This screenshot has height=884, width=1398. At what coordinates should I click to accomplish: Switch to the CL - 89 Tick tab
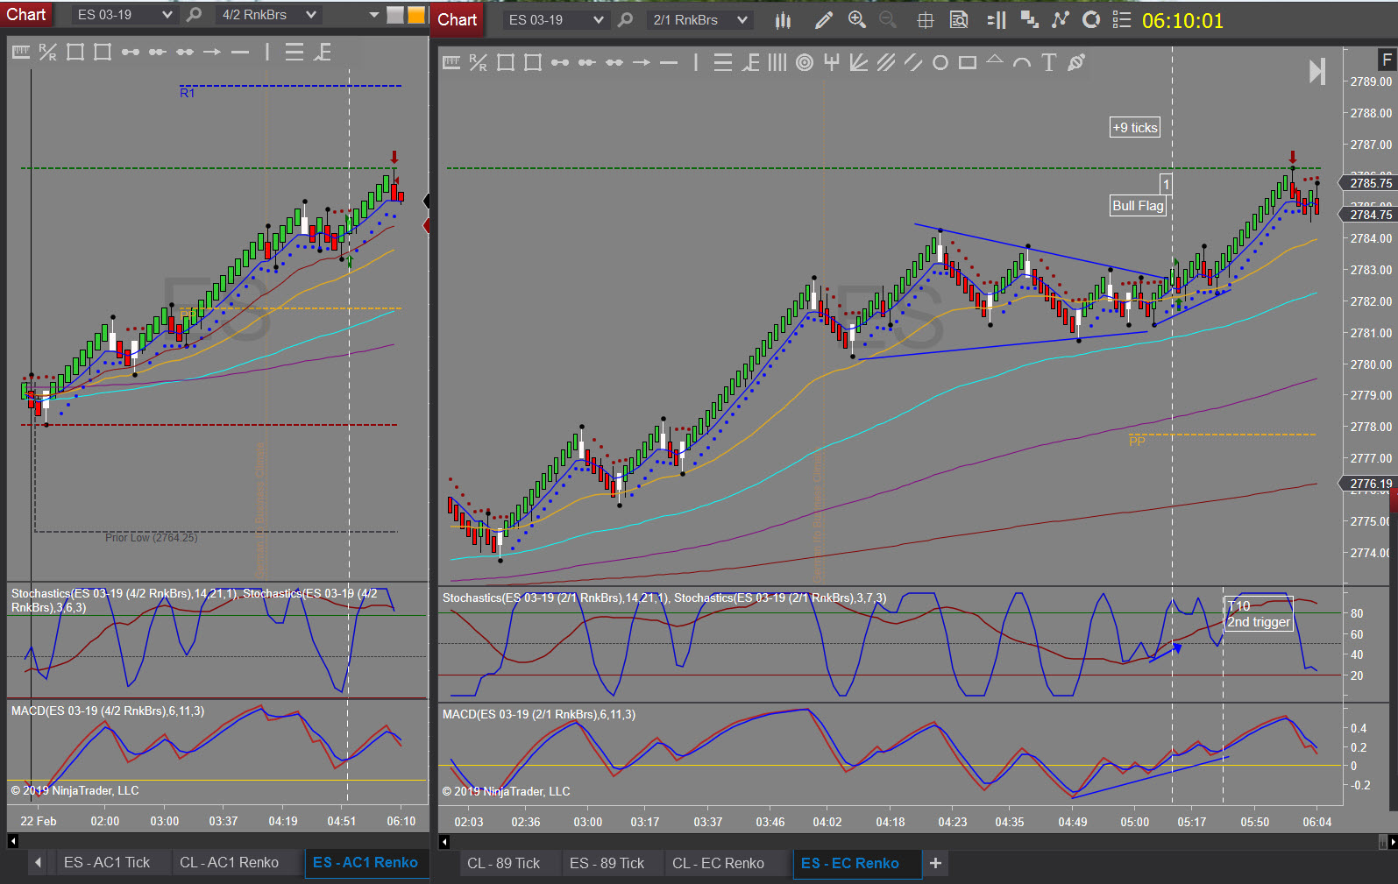(x=504, y=864)
